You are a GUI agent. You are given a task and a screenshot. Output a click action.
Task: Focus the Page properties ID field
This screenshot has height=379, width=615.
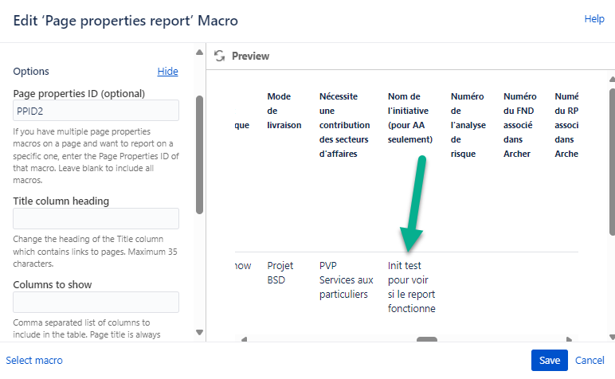point(96,111)
